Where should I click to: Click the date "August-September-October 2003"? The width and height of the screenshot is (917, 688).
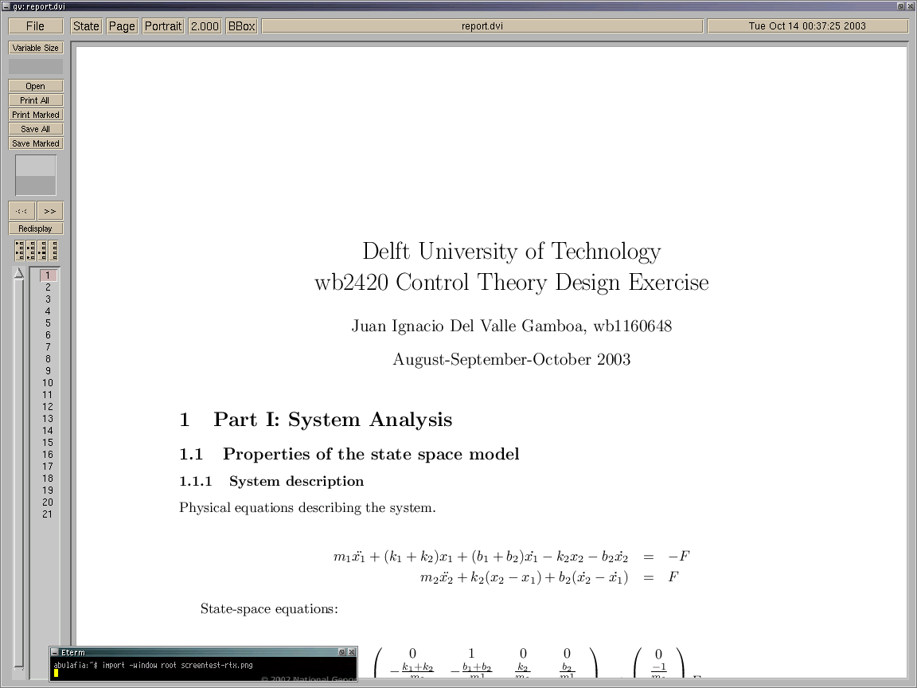coord(512,359)
